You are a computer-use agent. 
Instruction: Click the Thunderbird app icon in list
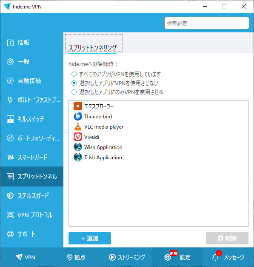coord(78,117)
